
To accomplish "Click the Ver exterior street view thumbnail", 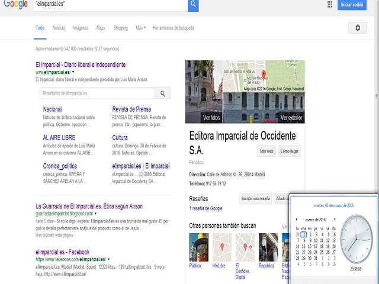I will coord(264,108).
